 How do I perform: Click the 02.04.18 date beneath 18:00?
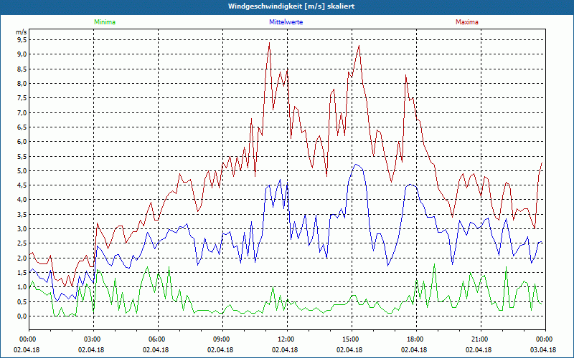[414, 350]
